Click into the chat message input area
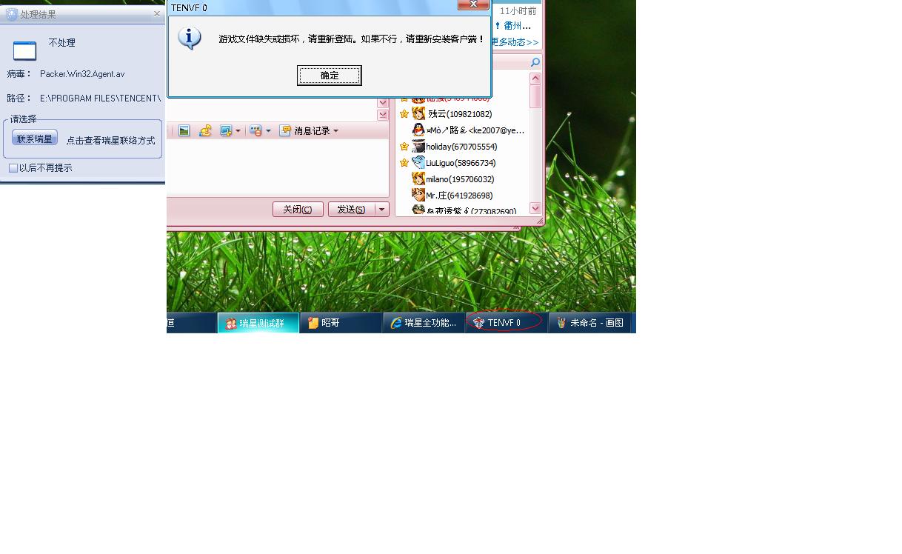The height and width of the screenshot is (554, 902). (278, 168)
